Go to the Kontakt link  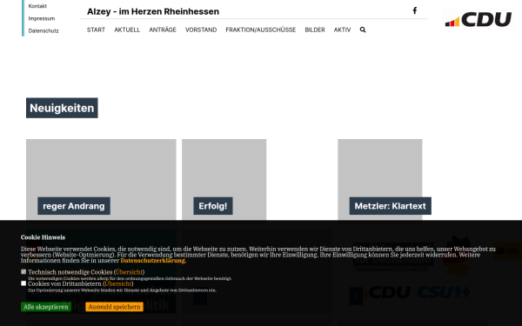(x=37, y=6)
